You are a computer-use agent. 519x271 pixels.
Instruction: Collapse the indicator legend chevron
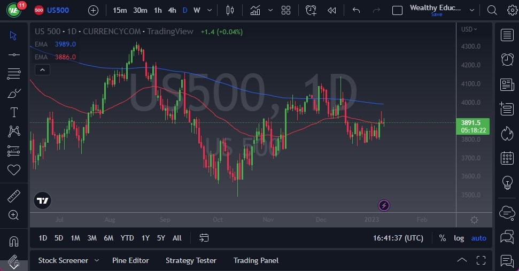(x=42, y=69)
